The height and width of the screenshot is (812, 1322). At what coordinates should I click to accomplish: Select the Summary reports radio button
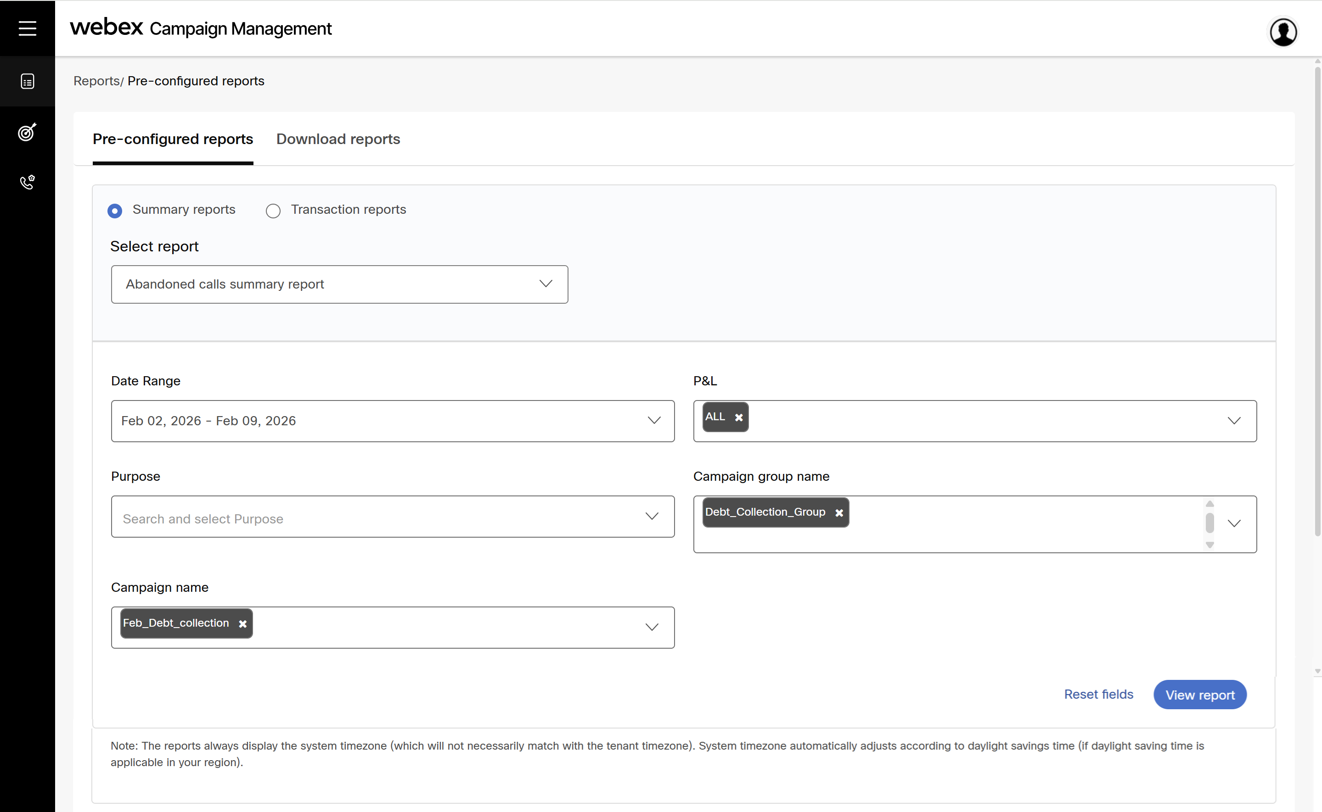115,211
